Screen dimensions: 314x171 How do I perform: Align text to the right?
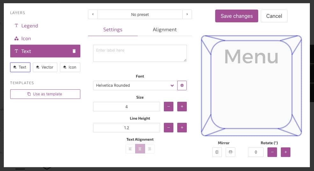click(x=150, y=149)
